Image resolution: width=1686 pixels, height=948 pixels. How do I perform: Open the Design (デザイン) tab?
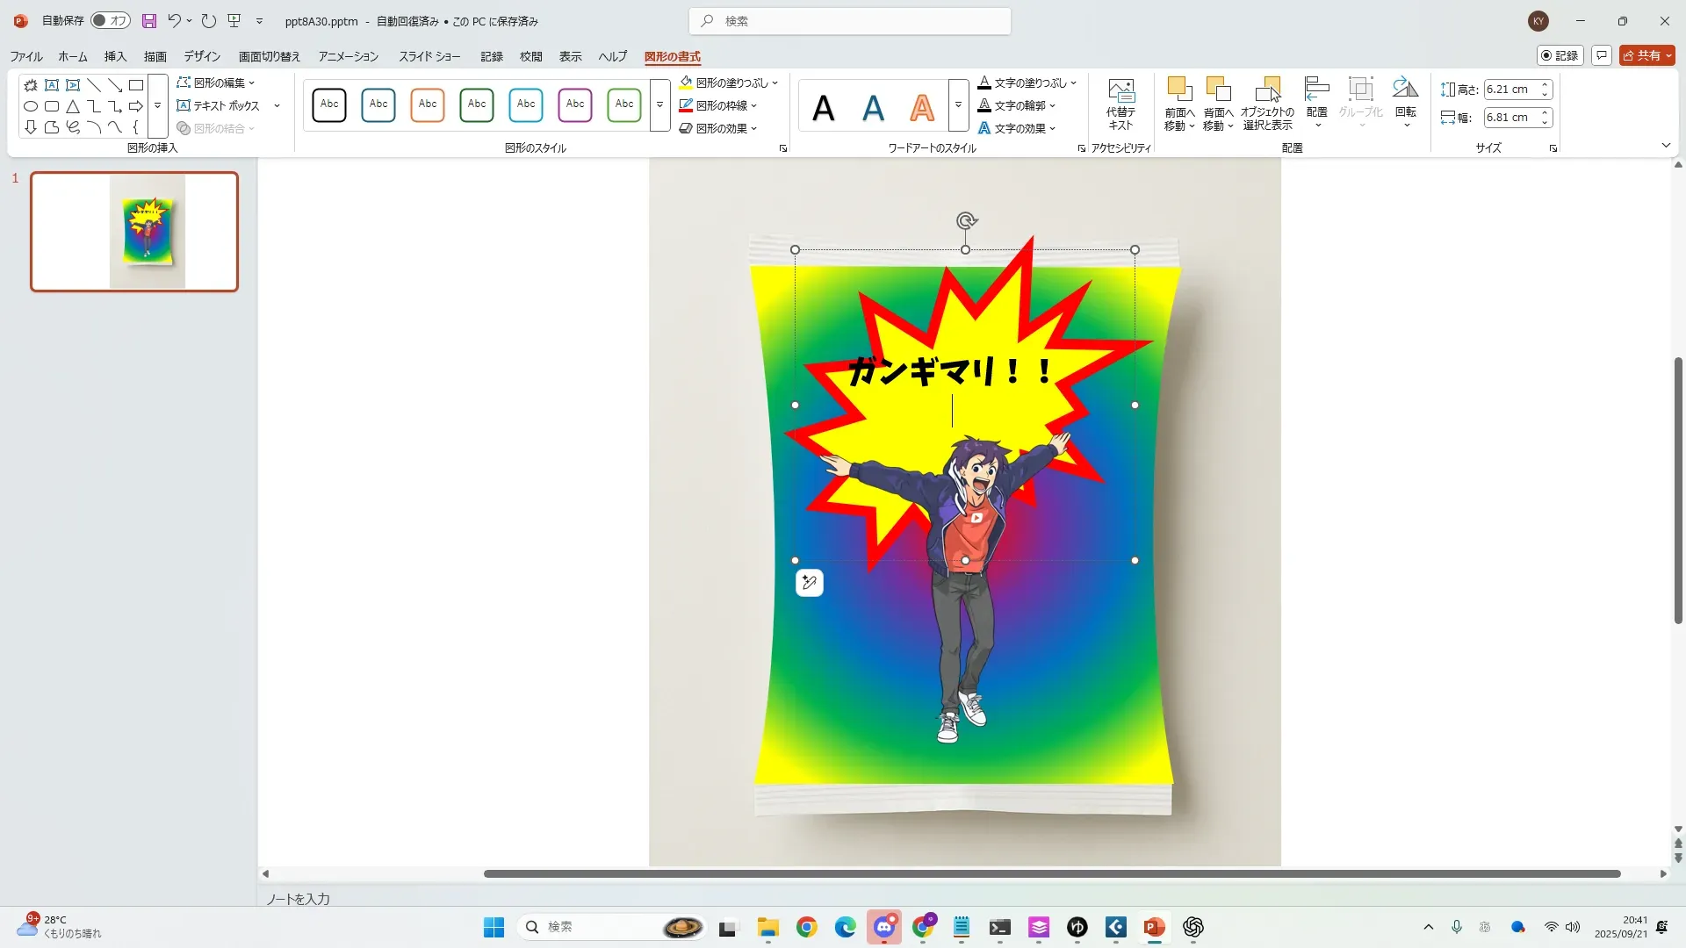(202, 56)
